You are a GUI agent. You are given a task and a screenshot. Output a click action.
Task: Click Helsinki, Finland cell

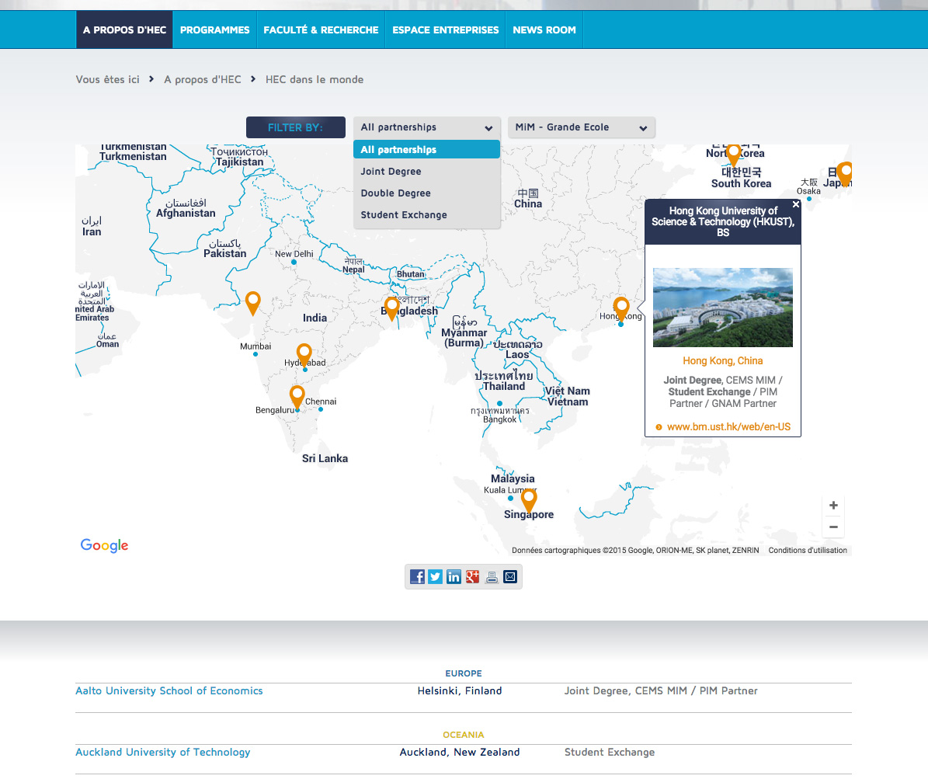coord(459,690)
